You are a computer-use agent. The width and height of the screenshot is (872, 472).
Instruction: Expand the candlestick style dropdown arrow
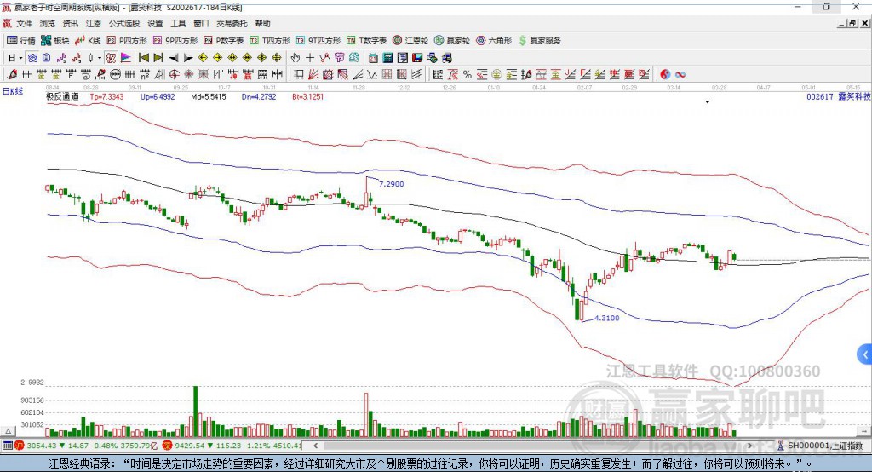[100, 58]
